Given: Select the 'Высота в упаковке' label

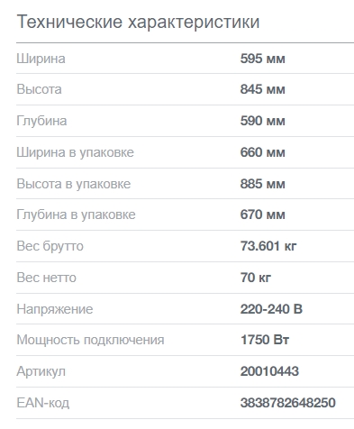Looking at the screenshot, I should pos(74,184).
